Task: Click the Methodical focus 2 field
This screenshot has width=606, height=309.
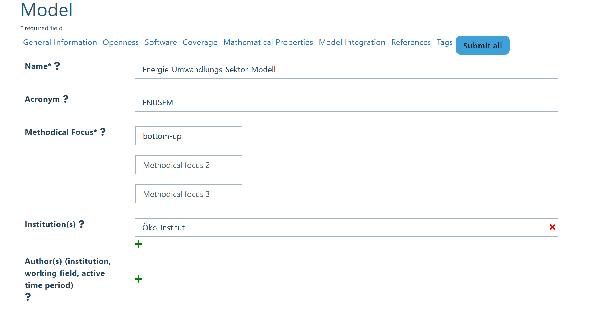Action: pyautogui.click(x=189, y=165)
